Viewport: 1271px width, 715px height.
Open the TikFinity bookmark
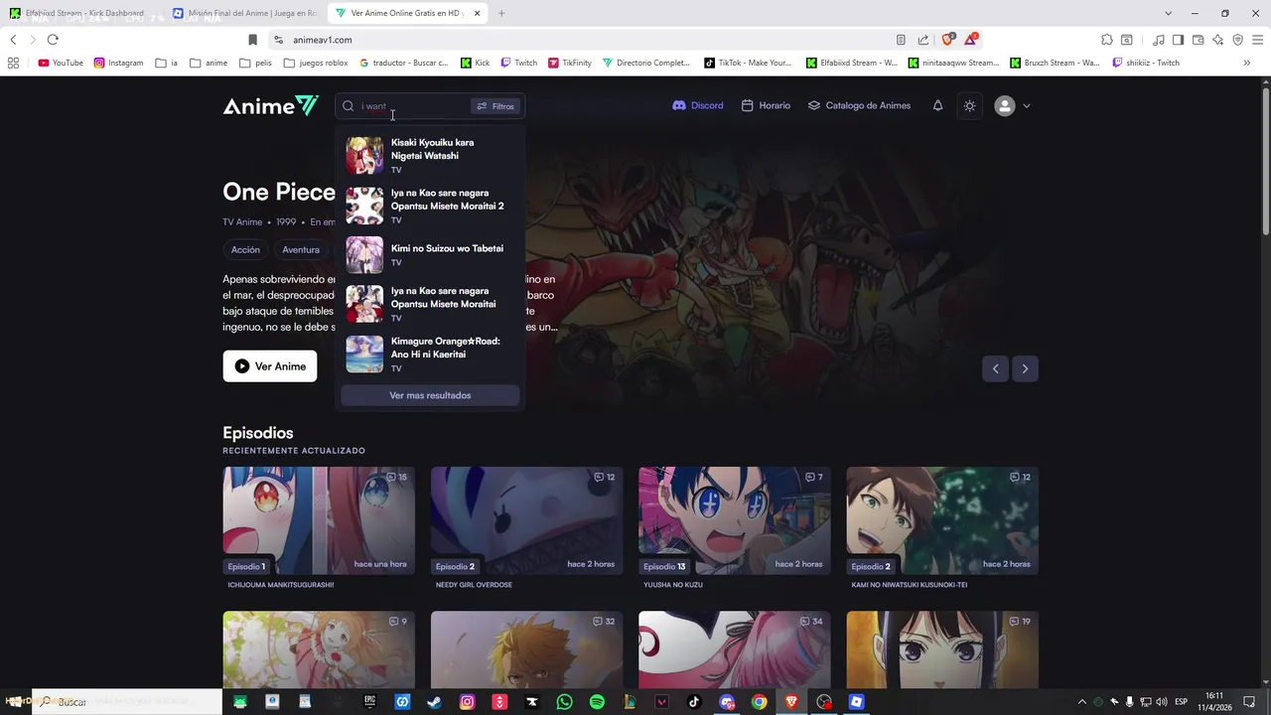click(569, 63)
